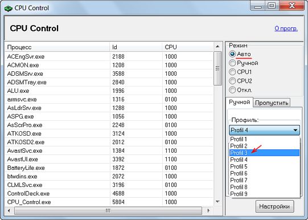This screenshot has width=308, height=220.
Task: Select the ADSMTray.exe process row
Action: pyautogui.click(x=109, y=82)
